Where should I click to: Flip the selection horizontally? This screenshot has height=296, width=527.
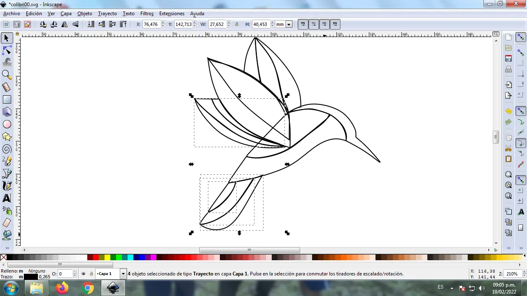(64, 24)
